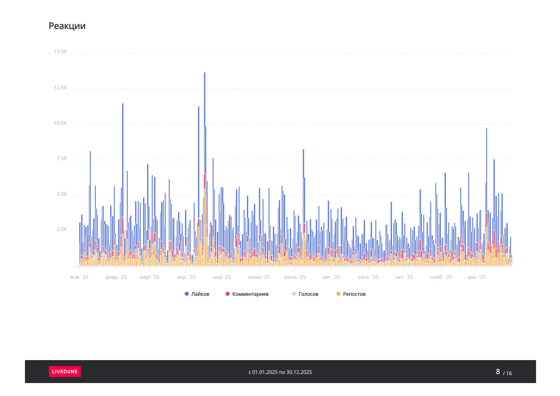Click the 15.0K y-axis label
Screen dimensions: 560x396
tap(61, 52)
